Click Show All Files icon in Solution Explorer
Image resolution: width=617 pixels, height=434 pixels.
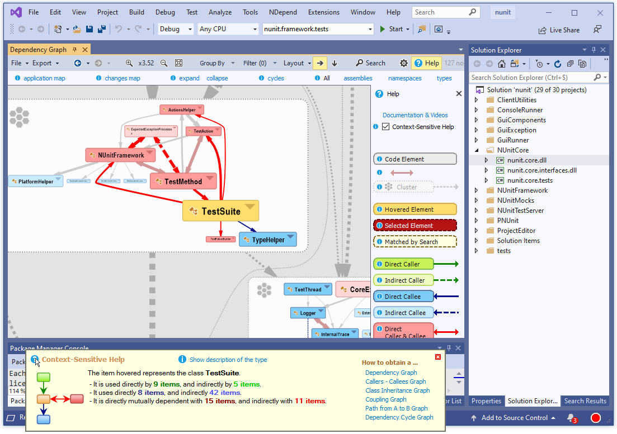[x=583, y=64]
